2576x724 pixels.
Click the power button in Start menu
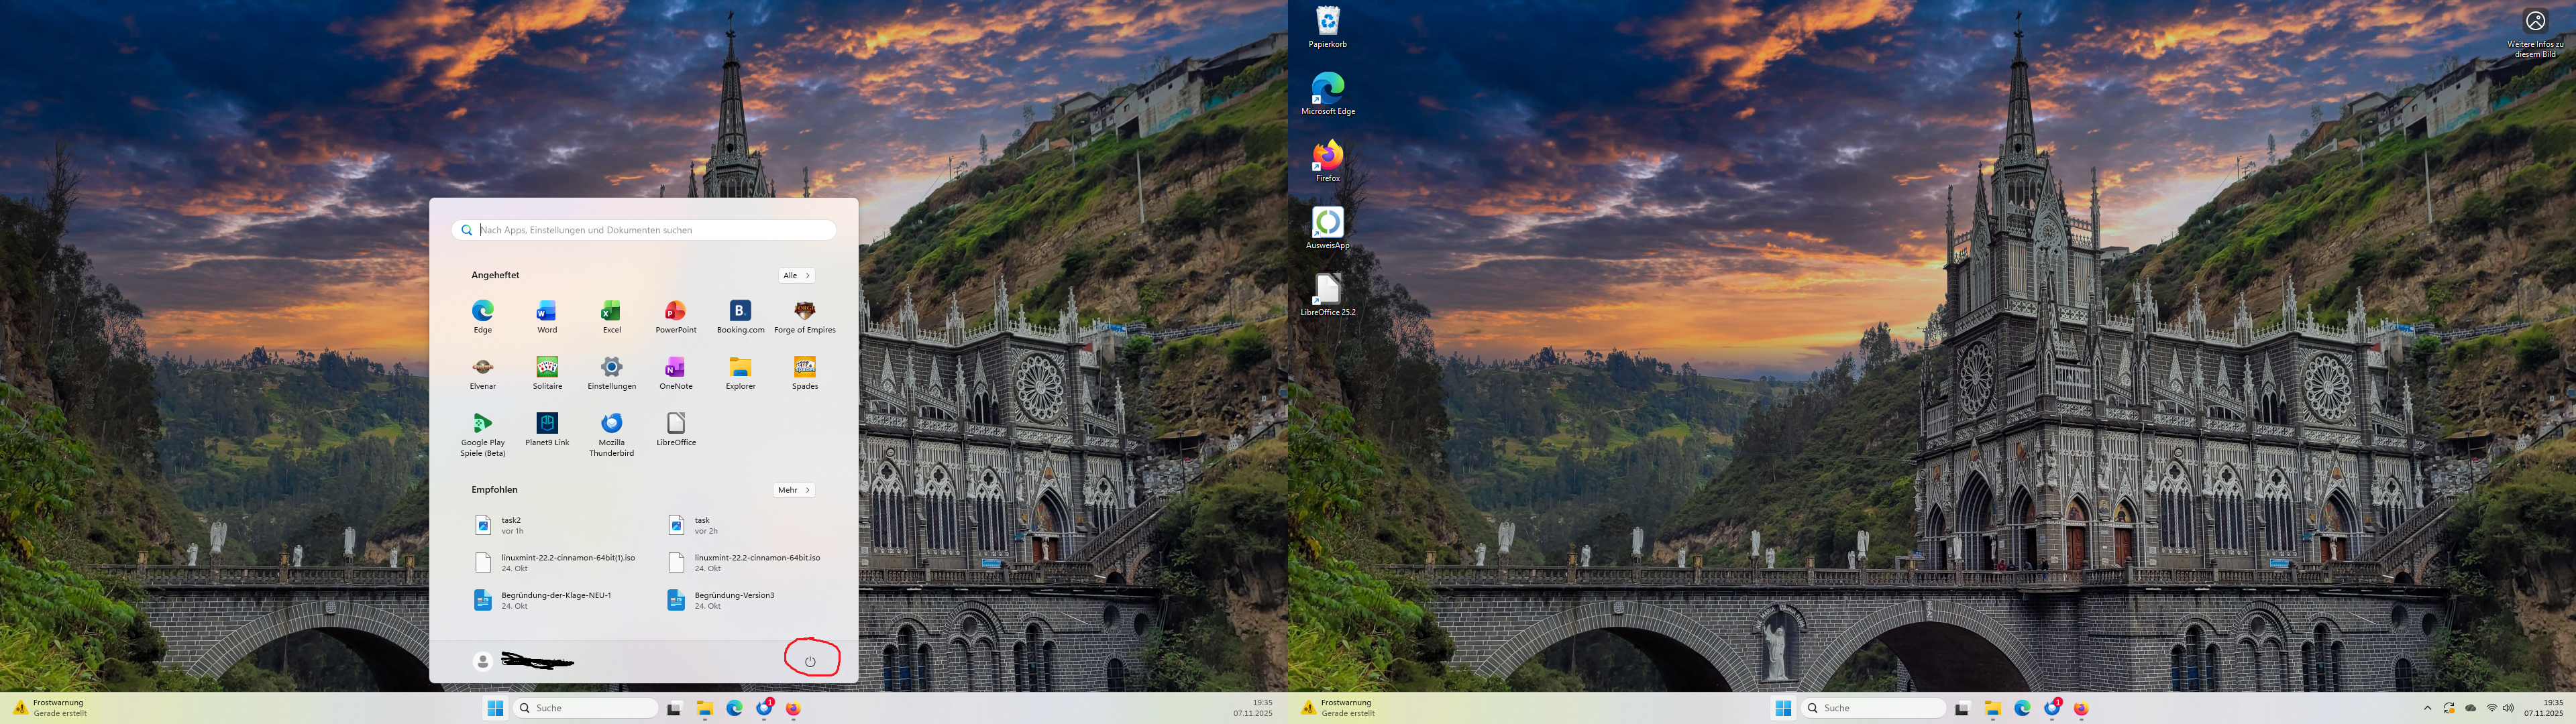coord(810,661)
